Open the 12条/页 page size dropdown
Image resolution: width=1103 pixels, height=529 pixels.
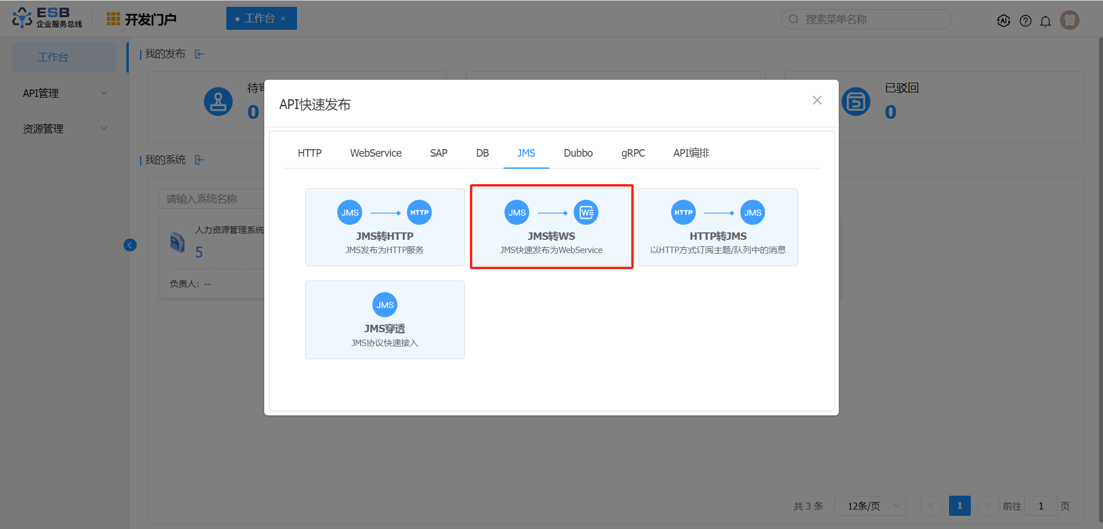pos(870,506)
